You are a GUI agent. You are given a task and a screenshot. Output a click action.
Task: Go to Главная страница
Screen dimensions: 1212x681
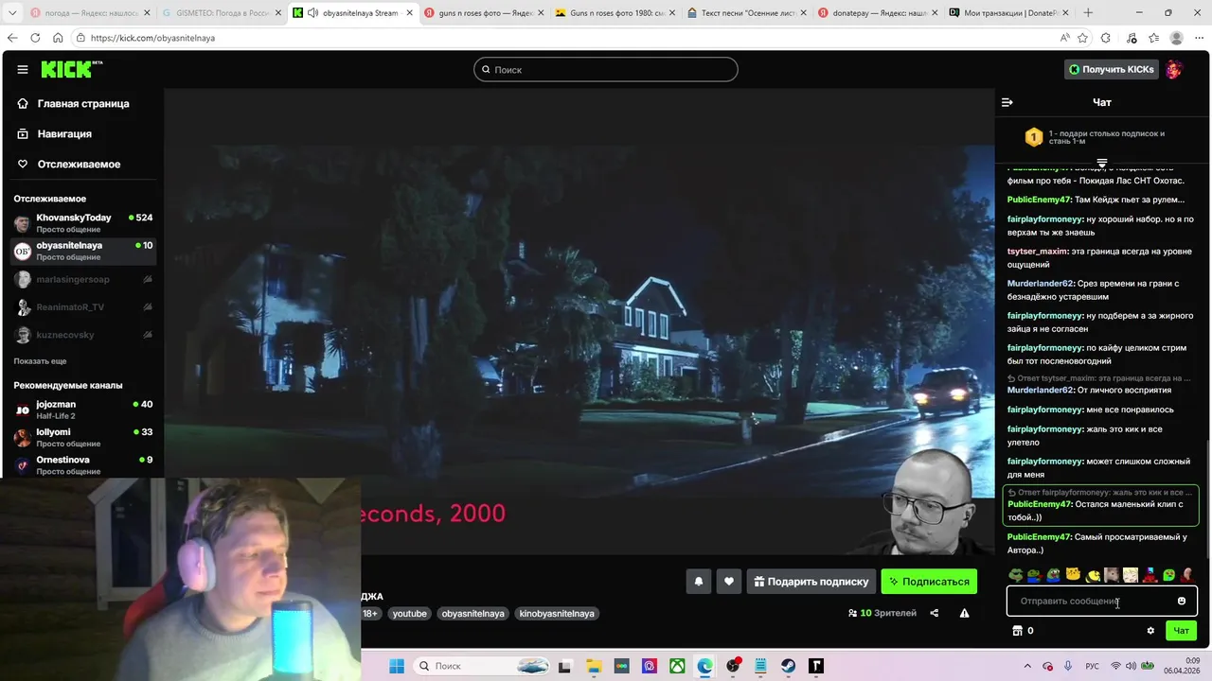(x=81, y=103)
